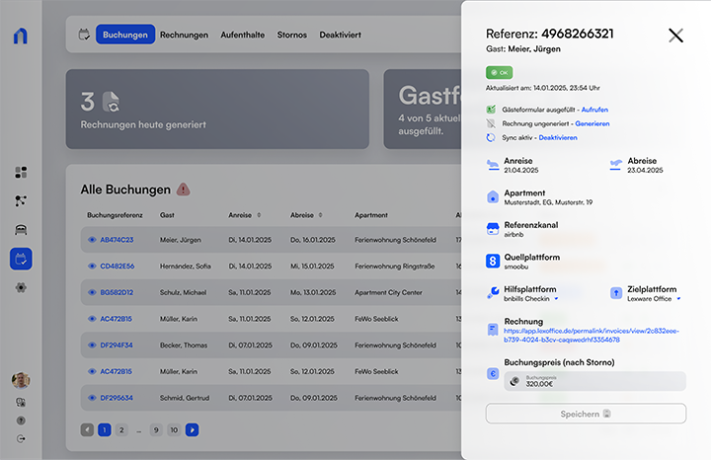Click the warning icon beside Alle Buchungen

[x=183, y=190]
